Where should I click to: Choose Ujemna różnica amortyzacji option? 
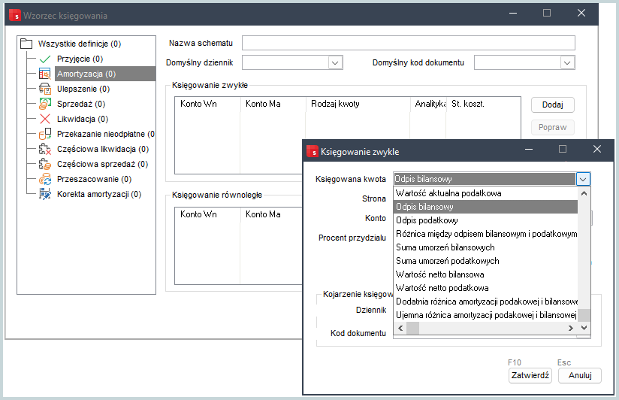(486, 315)
